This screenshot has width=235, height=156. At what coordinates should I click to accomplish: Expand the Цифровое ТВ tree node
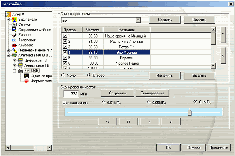point(14,61)
